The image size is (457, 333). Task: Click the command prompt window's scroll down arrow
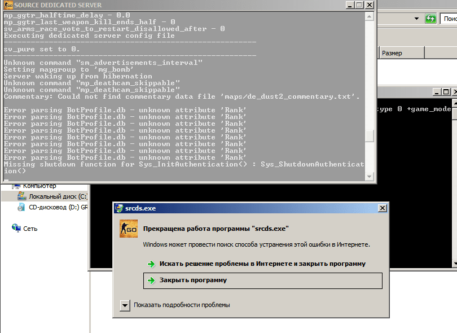pyautogui.click(x=455, y=264)
